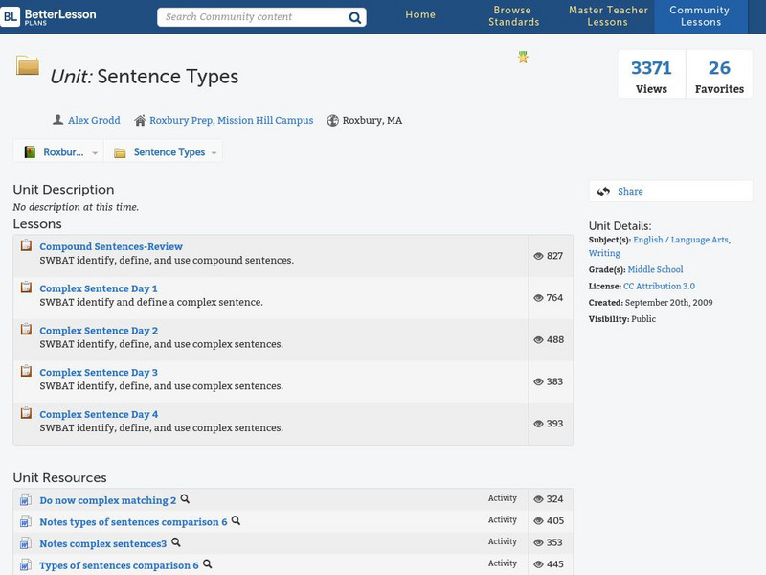The image size is (766, 575).
Task: Expand the Roxbur... breadcrumb dropdown
Action: pos(97,153)
